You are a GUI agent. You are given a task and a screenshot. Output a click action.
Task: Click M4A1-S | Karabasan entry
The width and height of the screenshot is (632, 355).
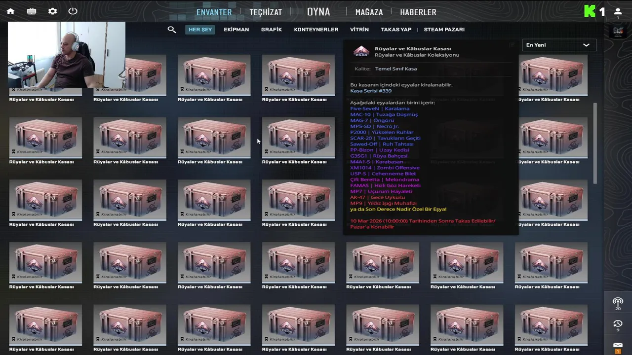pyautogui.click(x=376, y=162)
